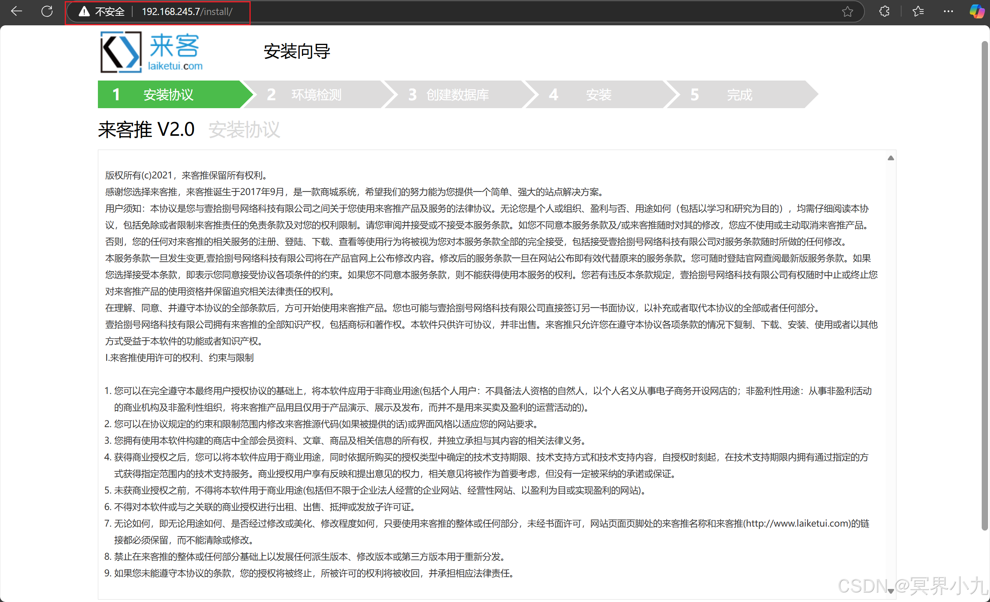Open the not-secure warning triangle icon
The width and height of the screenshot is (990, 602).
[x=84, y=12]
